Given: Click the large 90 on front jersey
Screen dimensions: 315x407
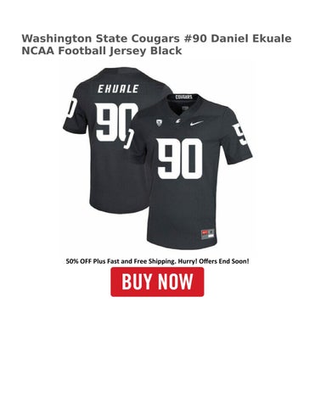Looking at the screenshot, I should [x=180, y=159].
